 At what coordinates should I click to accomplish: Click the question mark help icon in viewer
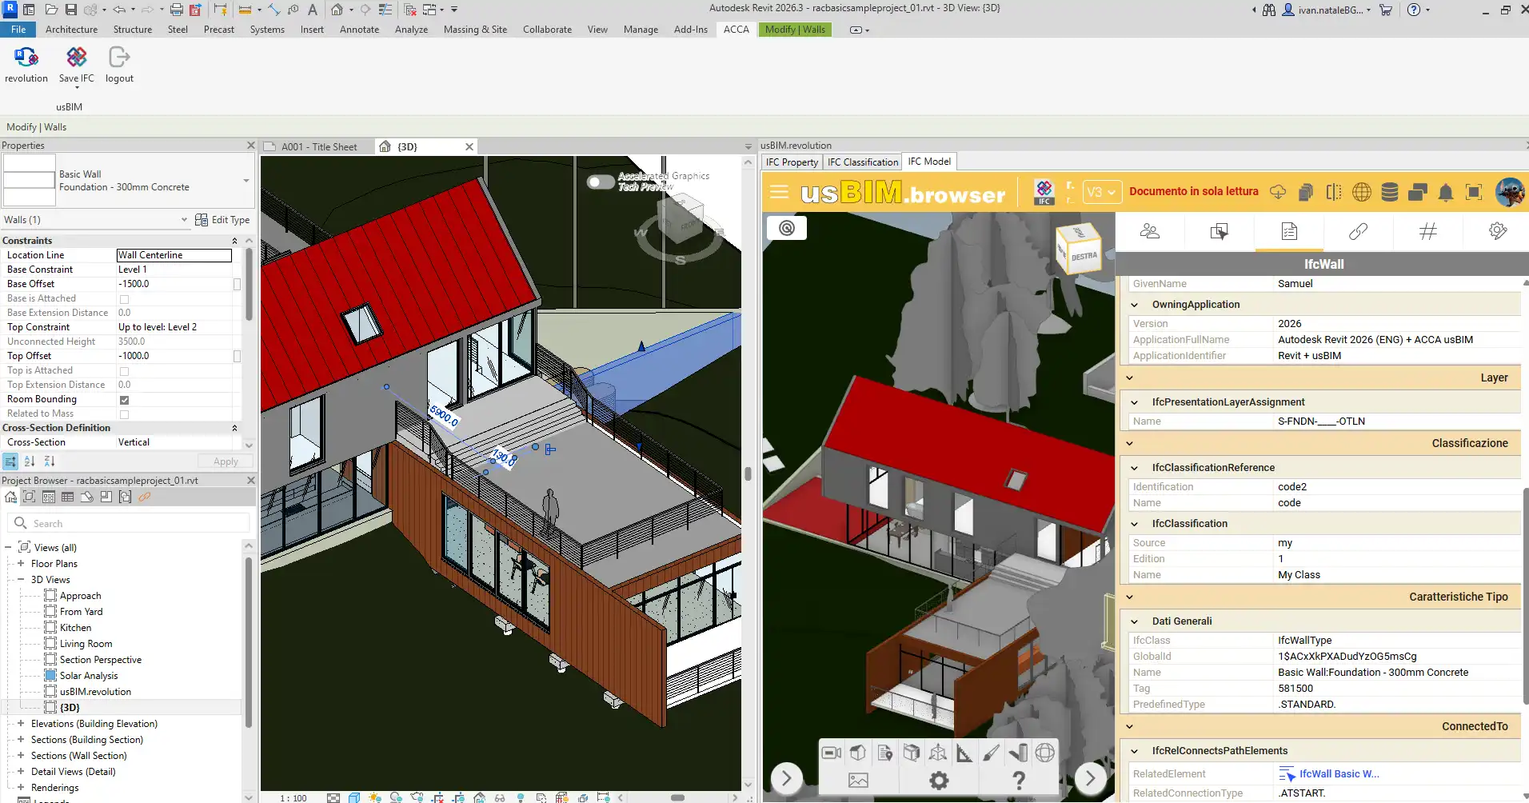1018,780
